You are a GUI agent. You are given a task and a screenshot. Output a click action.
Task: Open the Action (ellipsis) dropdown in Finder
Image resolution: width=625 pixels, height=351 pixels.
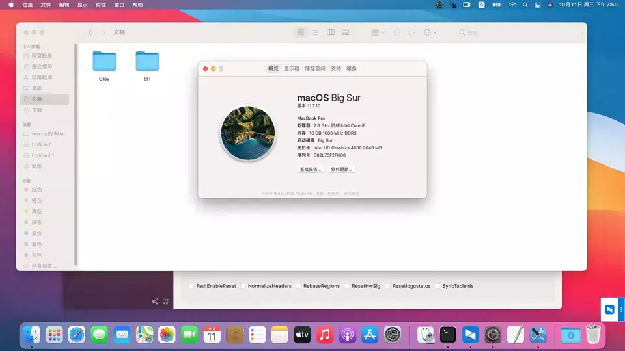point(430,32)
